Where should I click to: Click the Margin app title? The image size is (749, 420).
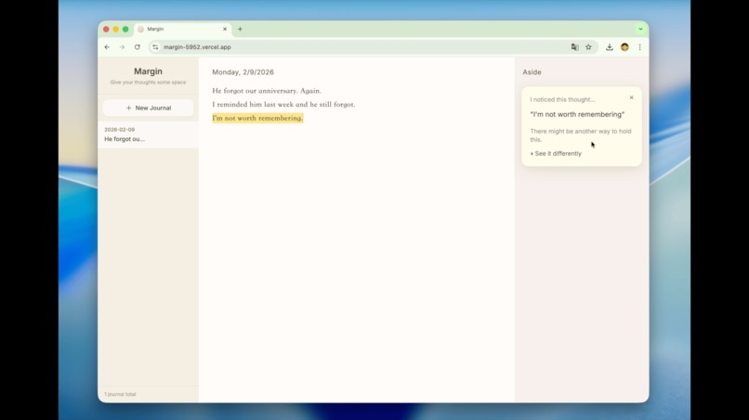(148, 71)
